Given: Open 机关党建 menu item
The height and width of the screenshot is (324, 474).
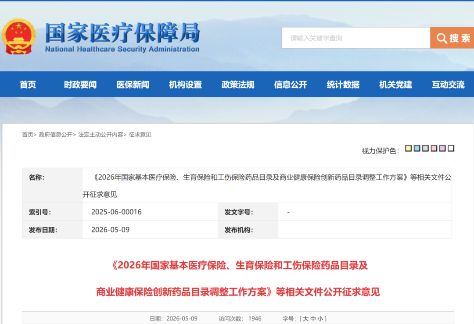Looking at the screenshot, I should pos(396,85).
